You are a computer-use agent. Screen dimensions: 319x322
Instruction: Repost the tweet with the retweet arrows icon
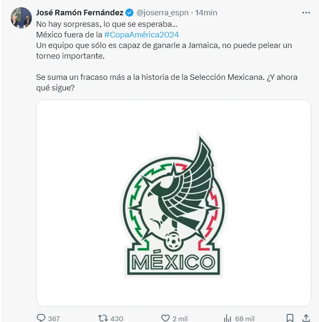(103, 318)
